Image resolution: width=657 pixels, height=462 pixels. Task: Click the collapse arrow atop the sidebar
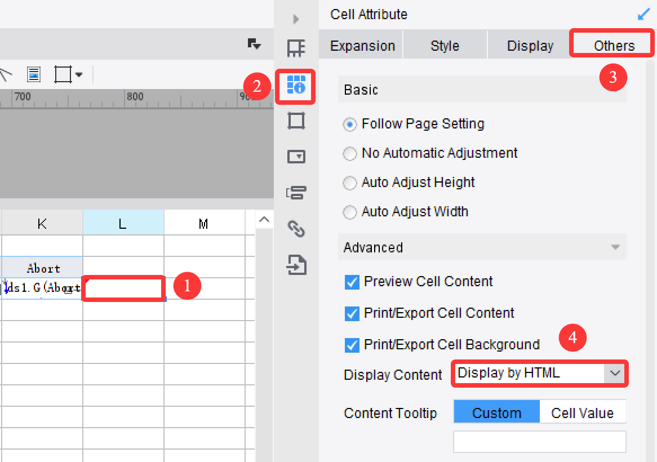click(x=295, y=19)
